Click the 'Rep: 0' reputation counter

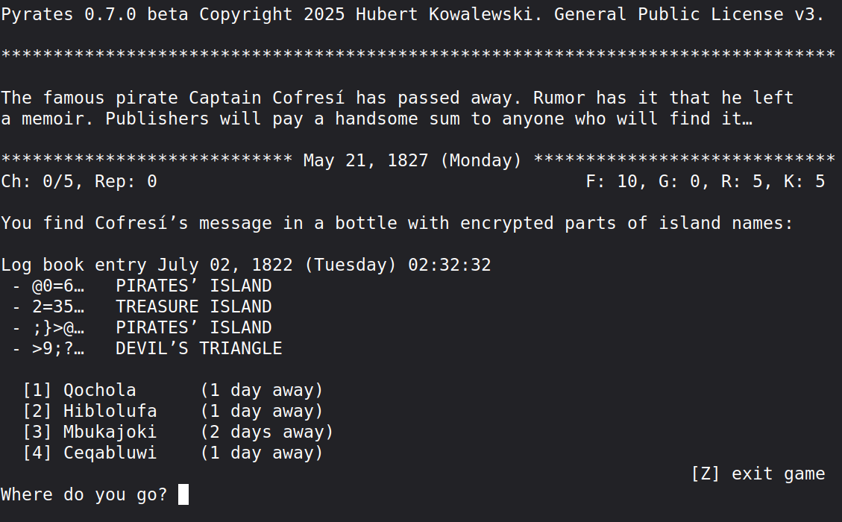pos(125,181)
